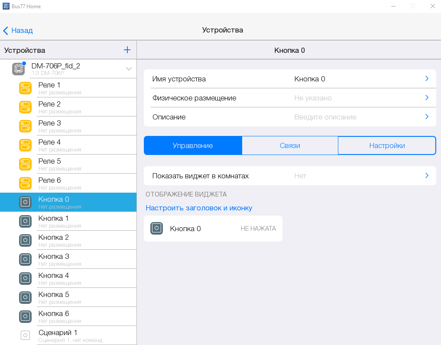This screenshot has height=345, width=441.
Task: Click the Кнопка 3 power button icon
Action: tap(26, 259)
